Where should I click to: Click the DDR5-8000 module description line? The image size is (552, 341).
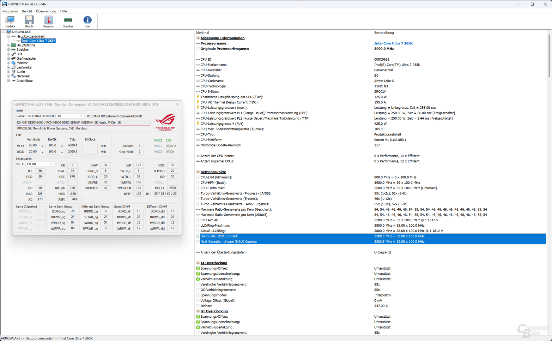83,123
